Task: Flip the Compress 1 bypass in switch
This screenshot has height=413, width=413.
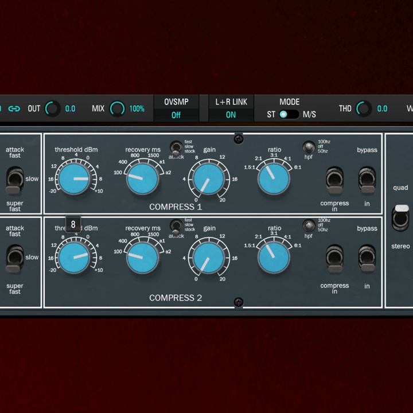Action: tap(367, 179)
